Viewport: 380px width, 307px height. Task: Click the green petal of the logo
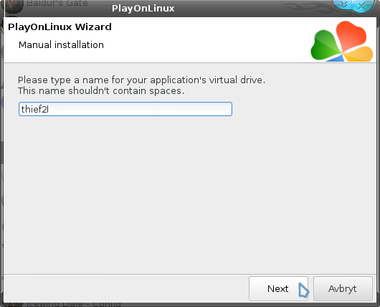click(324, 45)
